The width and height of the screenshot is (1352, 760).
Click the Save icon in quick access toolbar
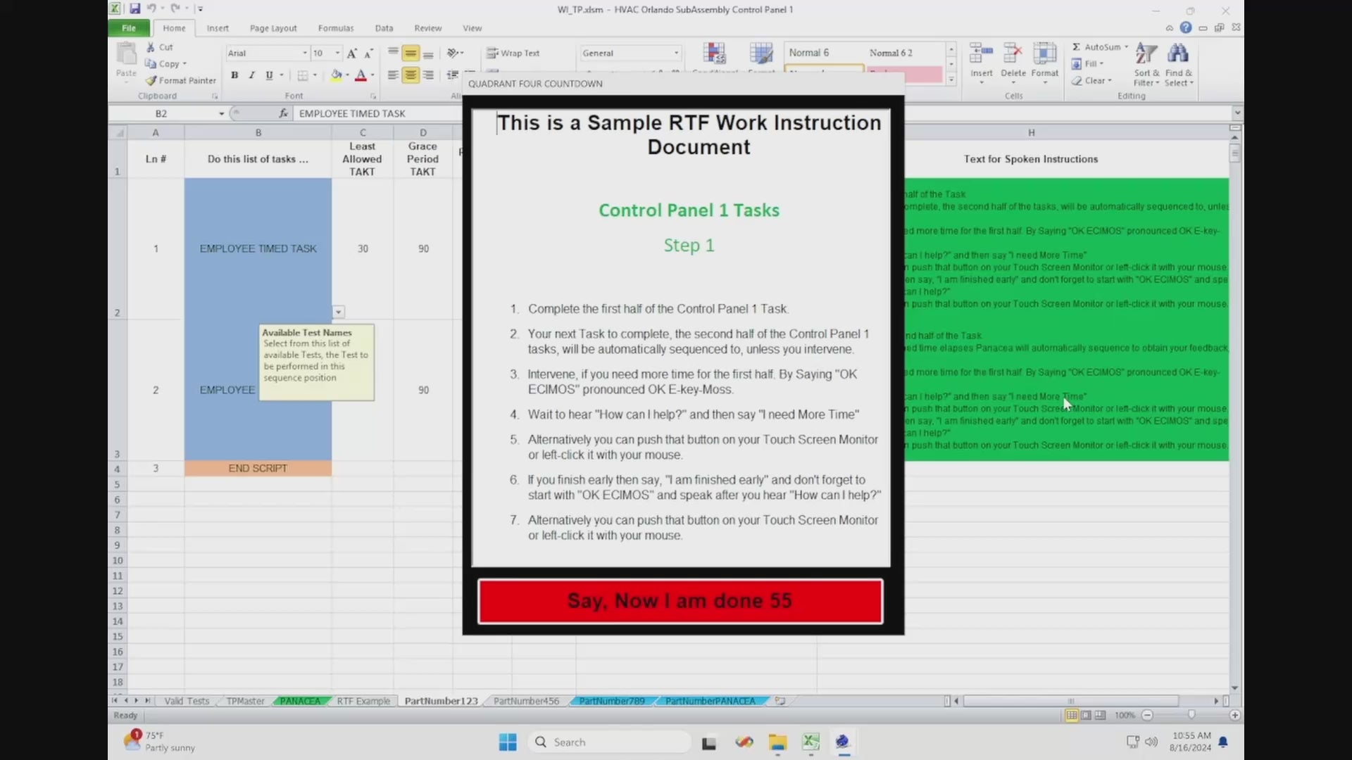(x=134, y=9)
